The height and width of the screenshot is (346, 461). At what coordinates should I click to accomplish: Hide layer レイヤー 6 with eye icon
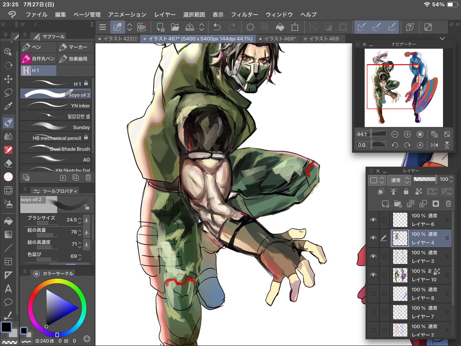[x=373, y=220]
